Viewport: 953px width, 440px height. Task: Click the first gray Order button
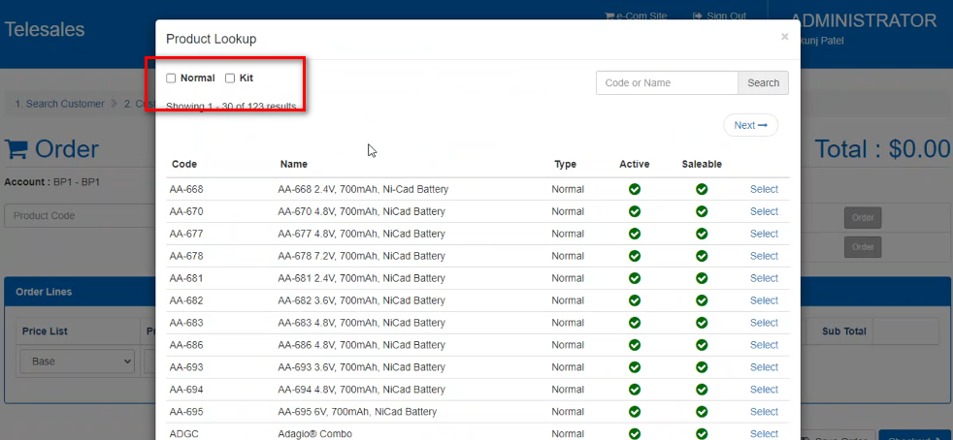coord(863,218)
